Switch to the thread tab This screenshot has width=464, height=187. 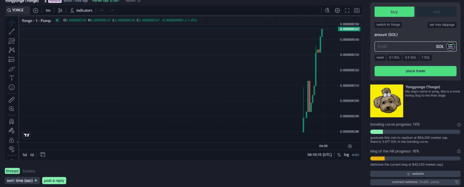(12, 171)
